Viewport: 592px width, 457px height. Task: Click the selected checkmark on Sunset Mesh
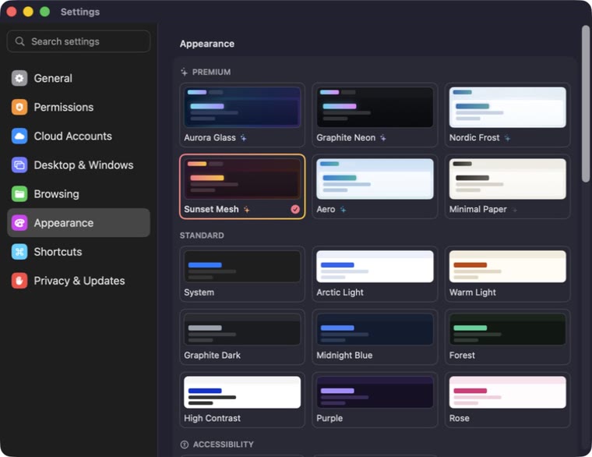(295, 209)
